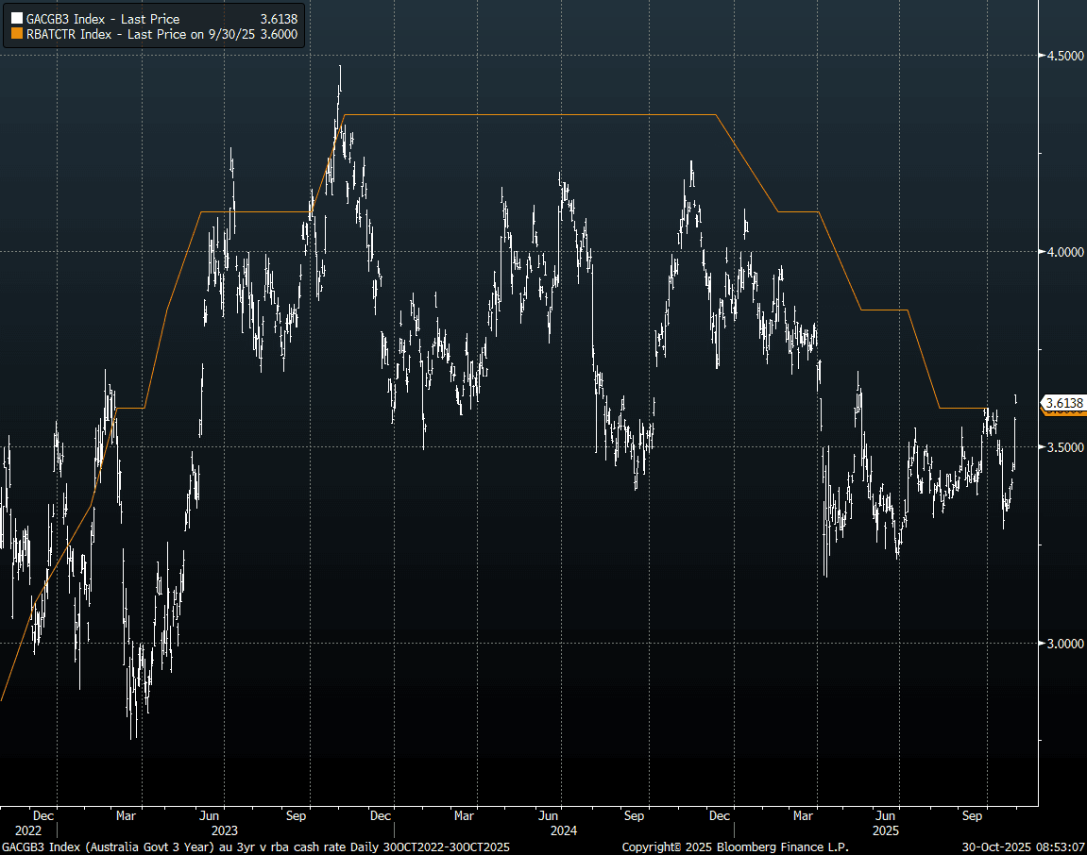Click the chart description text in footer
Screen dimensions: 1087x855
(x=255, y=847)
